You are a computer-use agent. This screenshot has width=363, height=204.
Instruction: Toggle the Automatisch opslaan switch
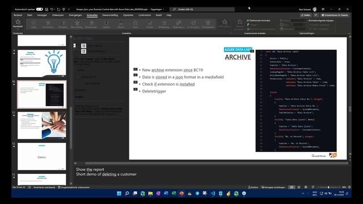[x=40, y=9]
